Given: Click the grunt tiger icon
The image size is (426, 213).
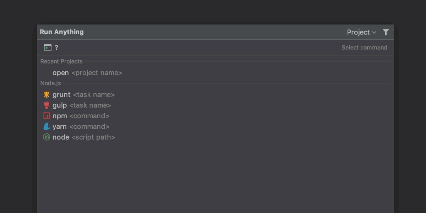Looking at the screenshot, I should 47,94.
